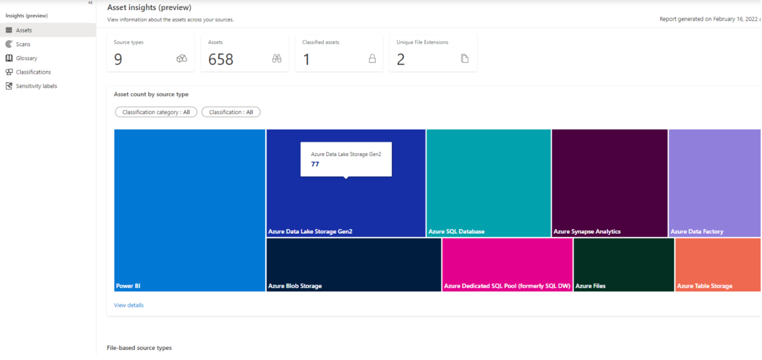Open the View details link
This screenshot has width=762, height=360.
[129, 305]
